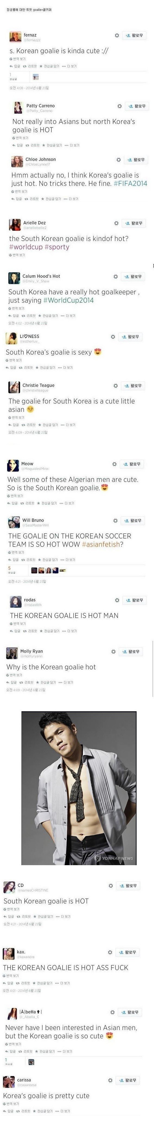This screenshot has height=1123, width=154.
Task: Open Chloe Johnson's profile avatar
Action: pyautogui.click(x=17, y=161)
